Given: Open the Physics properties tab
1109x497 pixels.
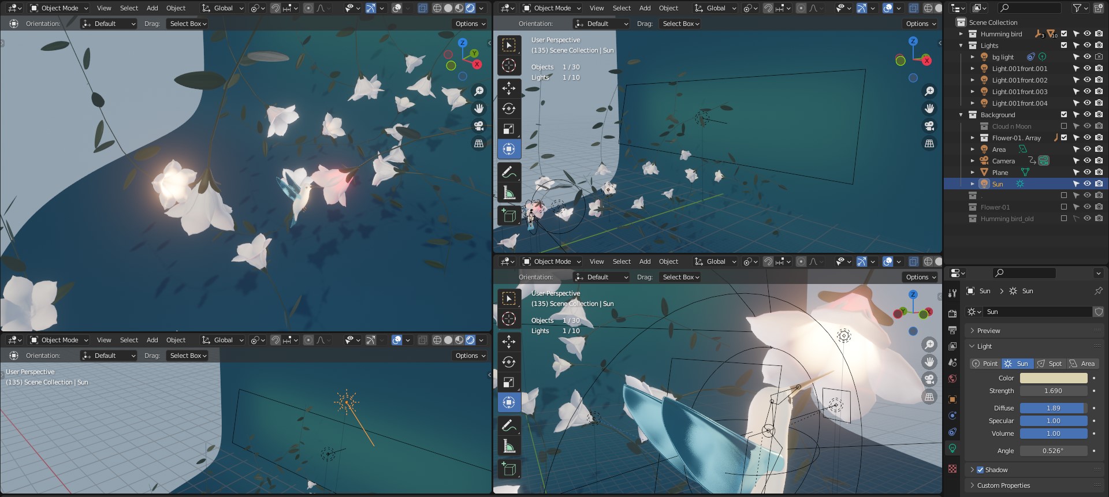Looking at the screenshot, I should [952, 415].
